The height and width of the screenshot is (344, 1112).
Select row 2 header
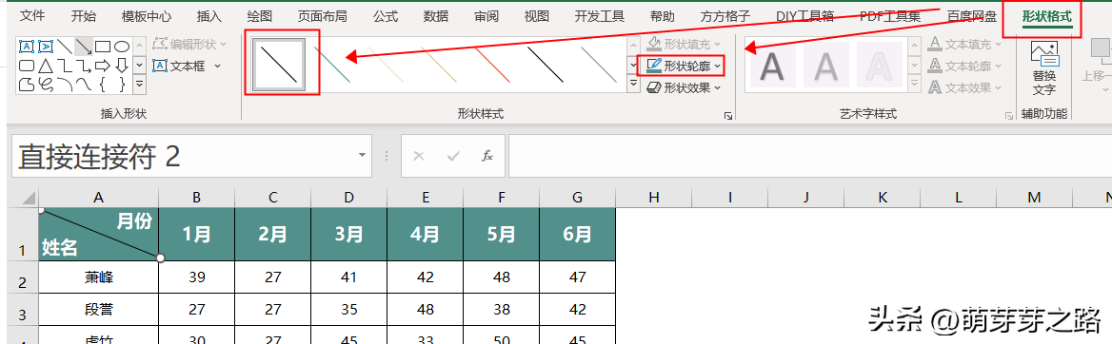tap(22, 277)
